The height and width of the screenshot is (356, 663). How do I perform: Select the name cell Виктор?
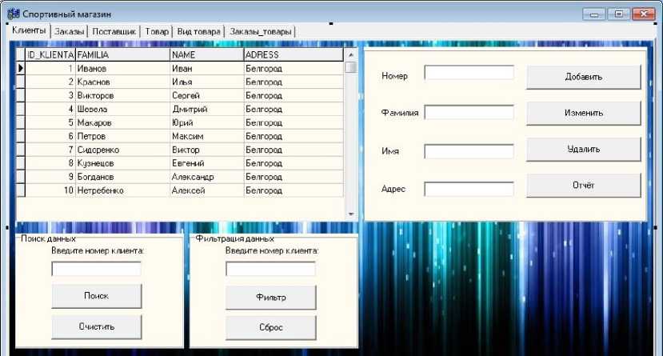pos(207,150)
